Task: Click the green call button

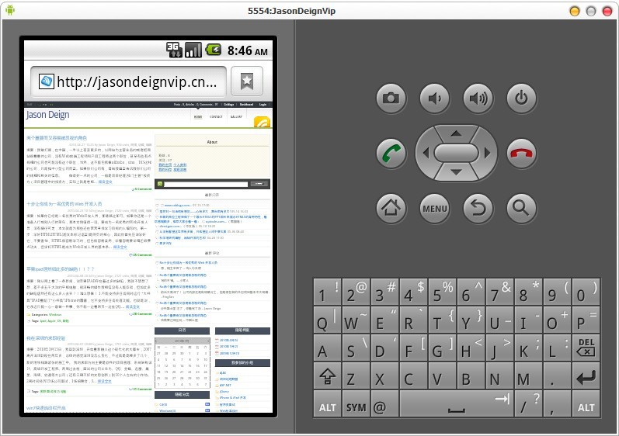Action: tap(391, 153)
